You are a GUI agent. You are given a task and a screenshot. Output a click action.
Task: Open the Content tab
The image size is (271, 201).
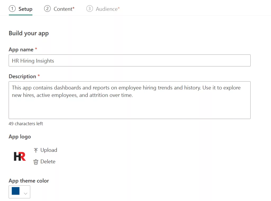coord(64,9)
